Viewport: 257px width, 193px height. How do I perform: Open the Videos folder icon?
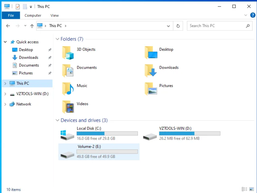point(68,107)
